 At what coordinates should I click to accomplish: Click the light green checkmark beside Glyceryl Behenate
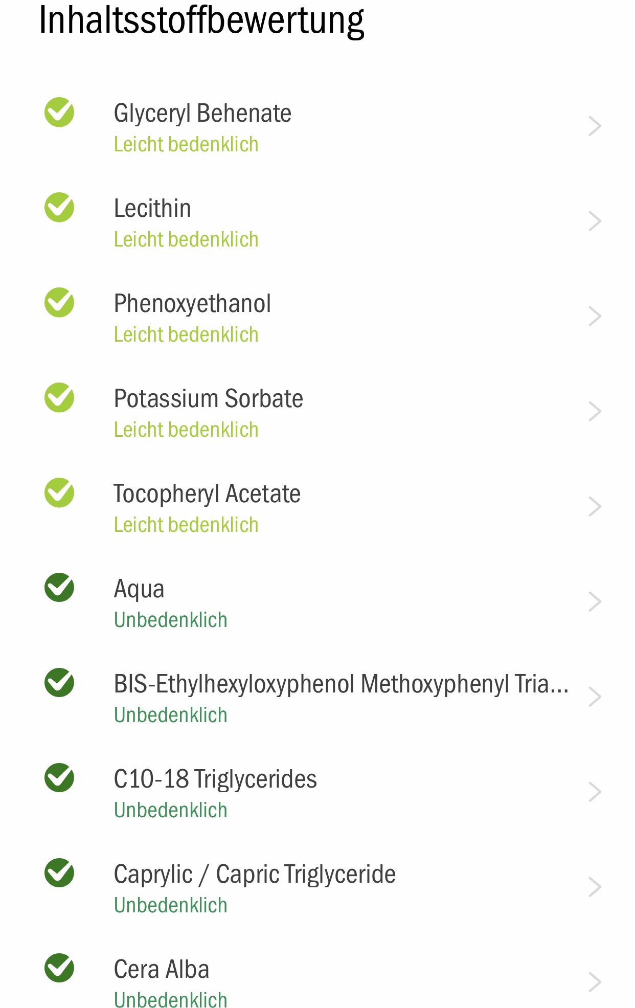click(x=59, y=112)
